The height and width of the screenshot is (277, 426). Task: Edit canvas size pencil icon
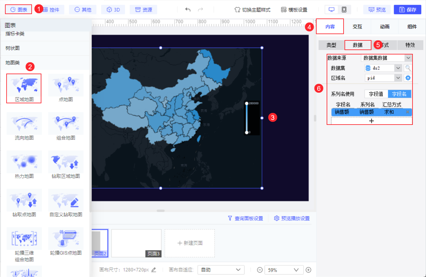coord(154,270)
